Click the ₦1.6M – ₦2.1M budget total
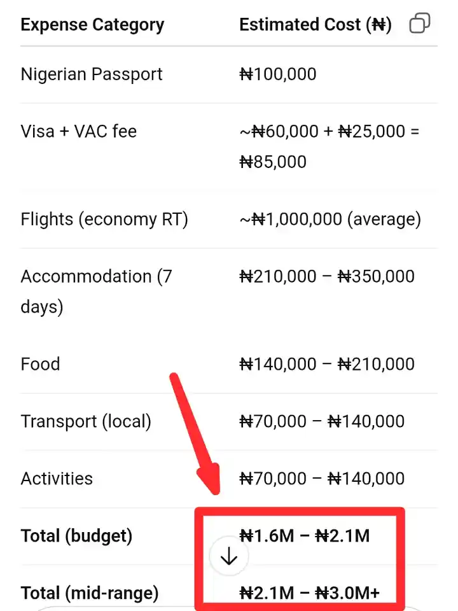Screen dimensions: 458x611 [304, 536]
